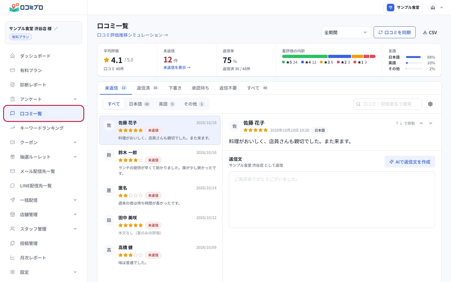Click the メール配信先一覧 envelope icon

tap(13, 171)
